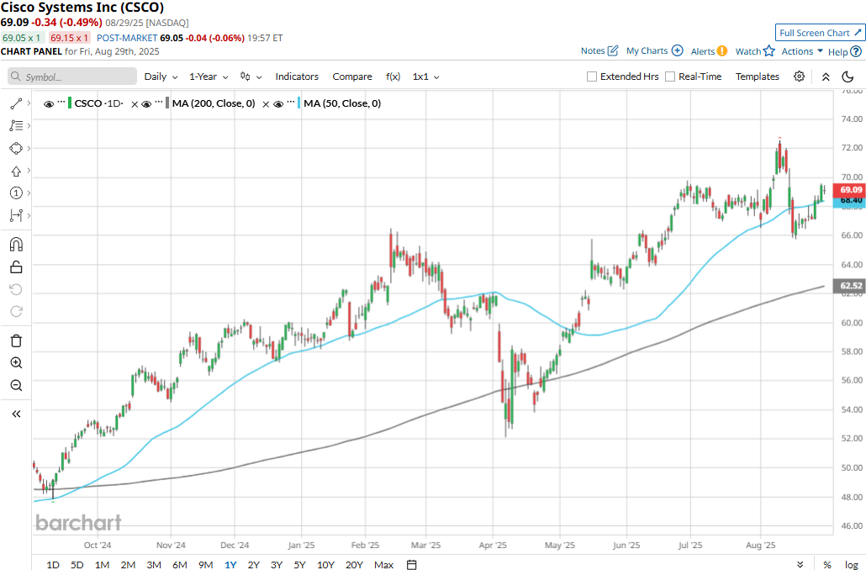Pick the arrow marker annotation tool
This screenshot has height=570, width=866.
click(16, 171)
